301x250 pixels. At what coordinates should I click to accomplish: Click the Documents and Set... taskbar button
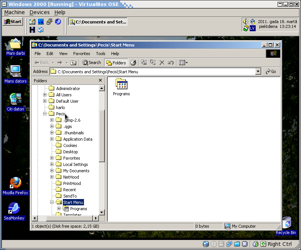pos(98,22)
